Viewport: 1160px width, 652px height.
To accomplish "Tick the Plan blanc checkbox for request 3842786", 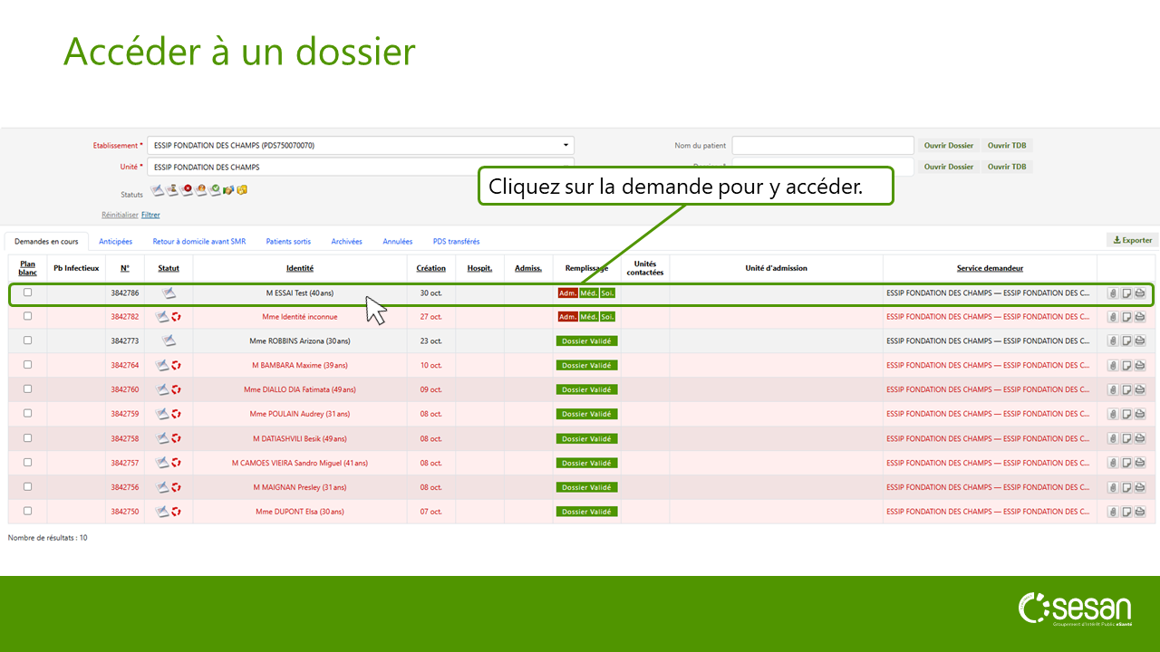I will [27, 292].
